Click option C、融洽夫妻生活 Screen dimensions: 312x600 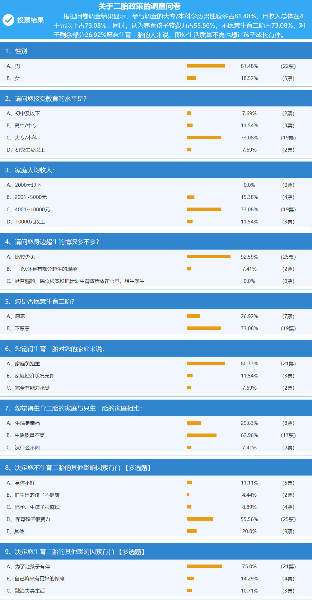click(x=26, y=591)
